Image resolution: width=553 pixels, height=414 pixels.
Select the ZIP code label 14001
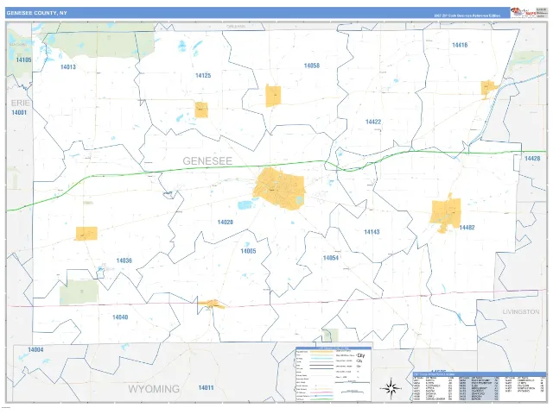point(19,113)
